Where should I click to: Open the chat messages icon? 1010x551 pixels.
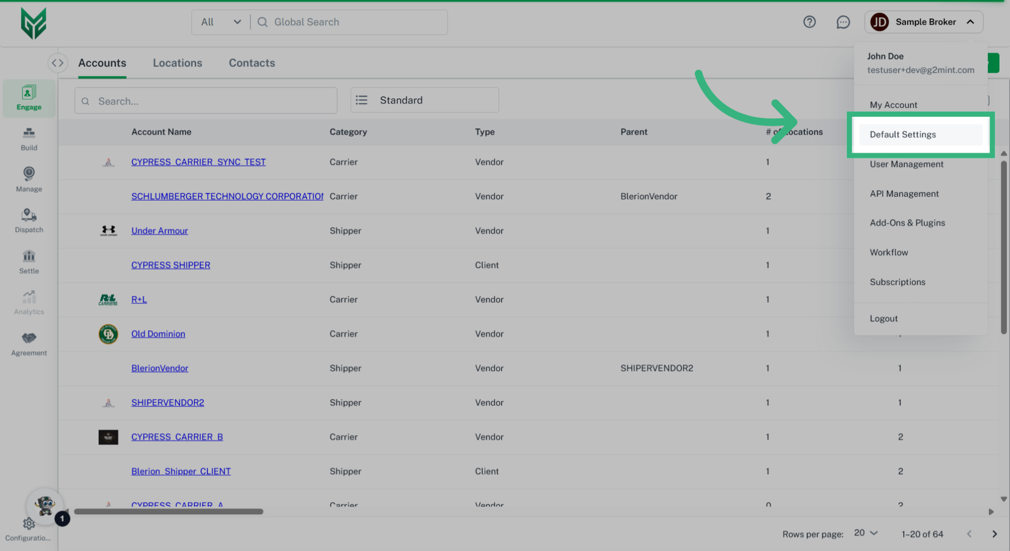[843, 22]
